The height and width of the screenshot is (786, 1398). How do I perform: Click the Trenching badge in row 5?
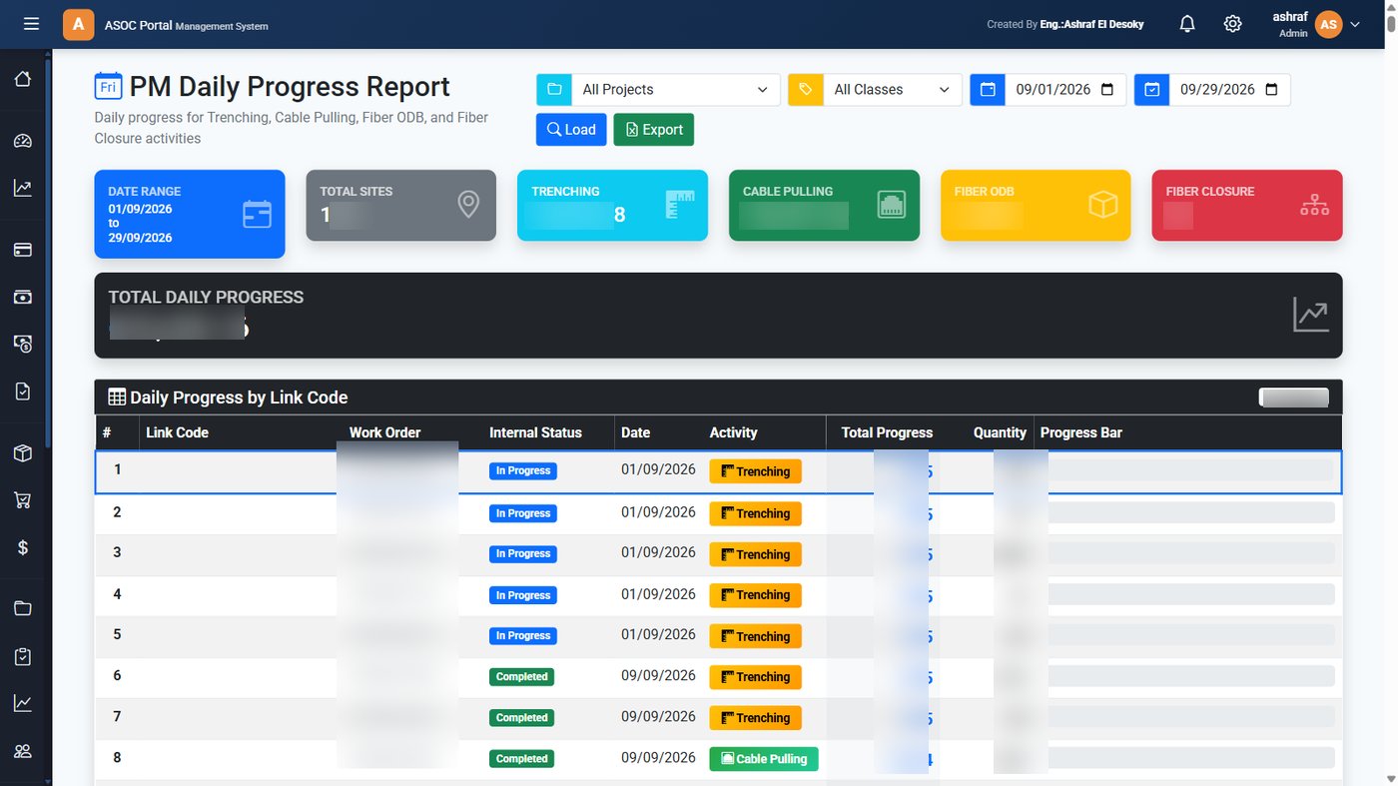(x=755, y=636)
